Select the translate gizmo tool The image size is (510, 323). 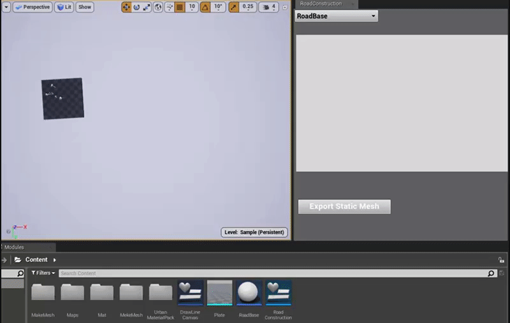(126, 7)
